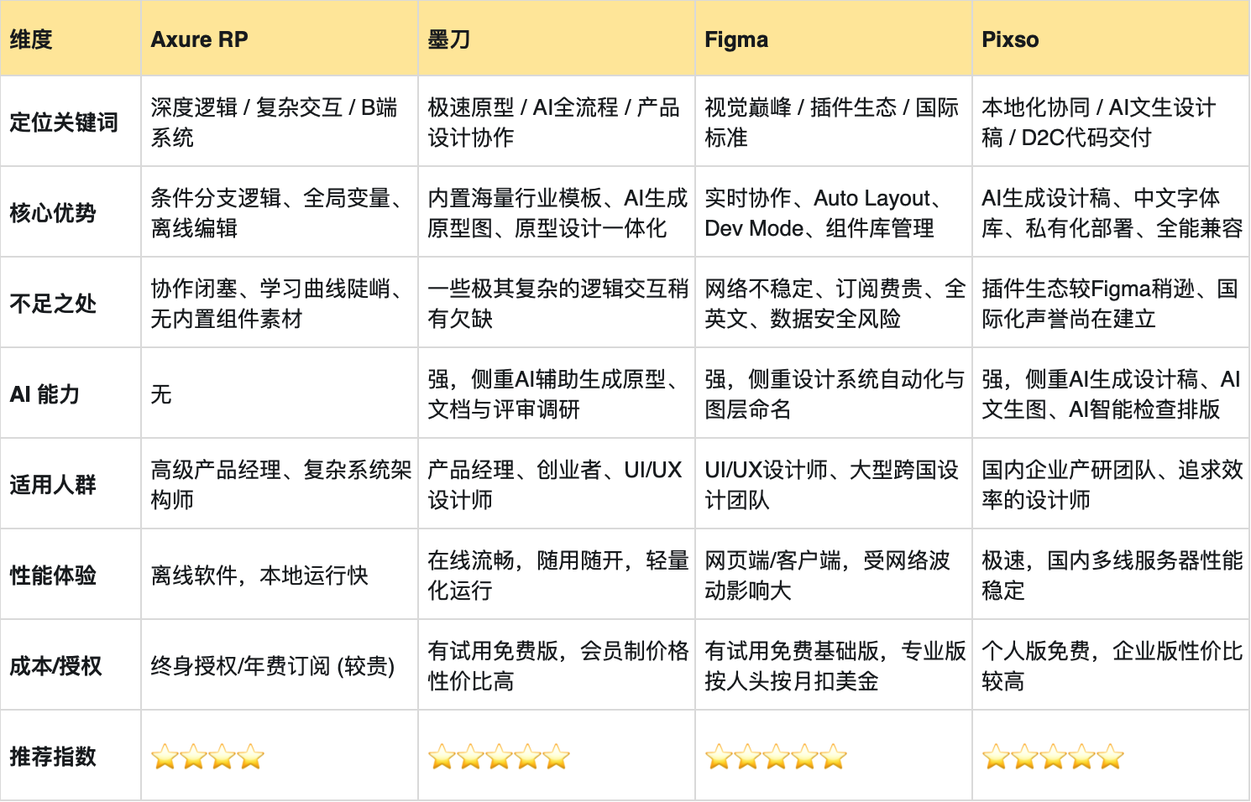Click cell '本地化协同 / AI文生设计稿 / D2C代码交付'
The height and width of the screenshot is (802, 1251).
[1111, 122]
